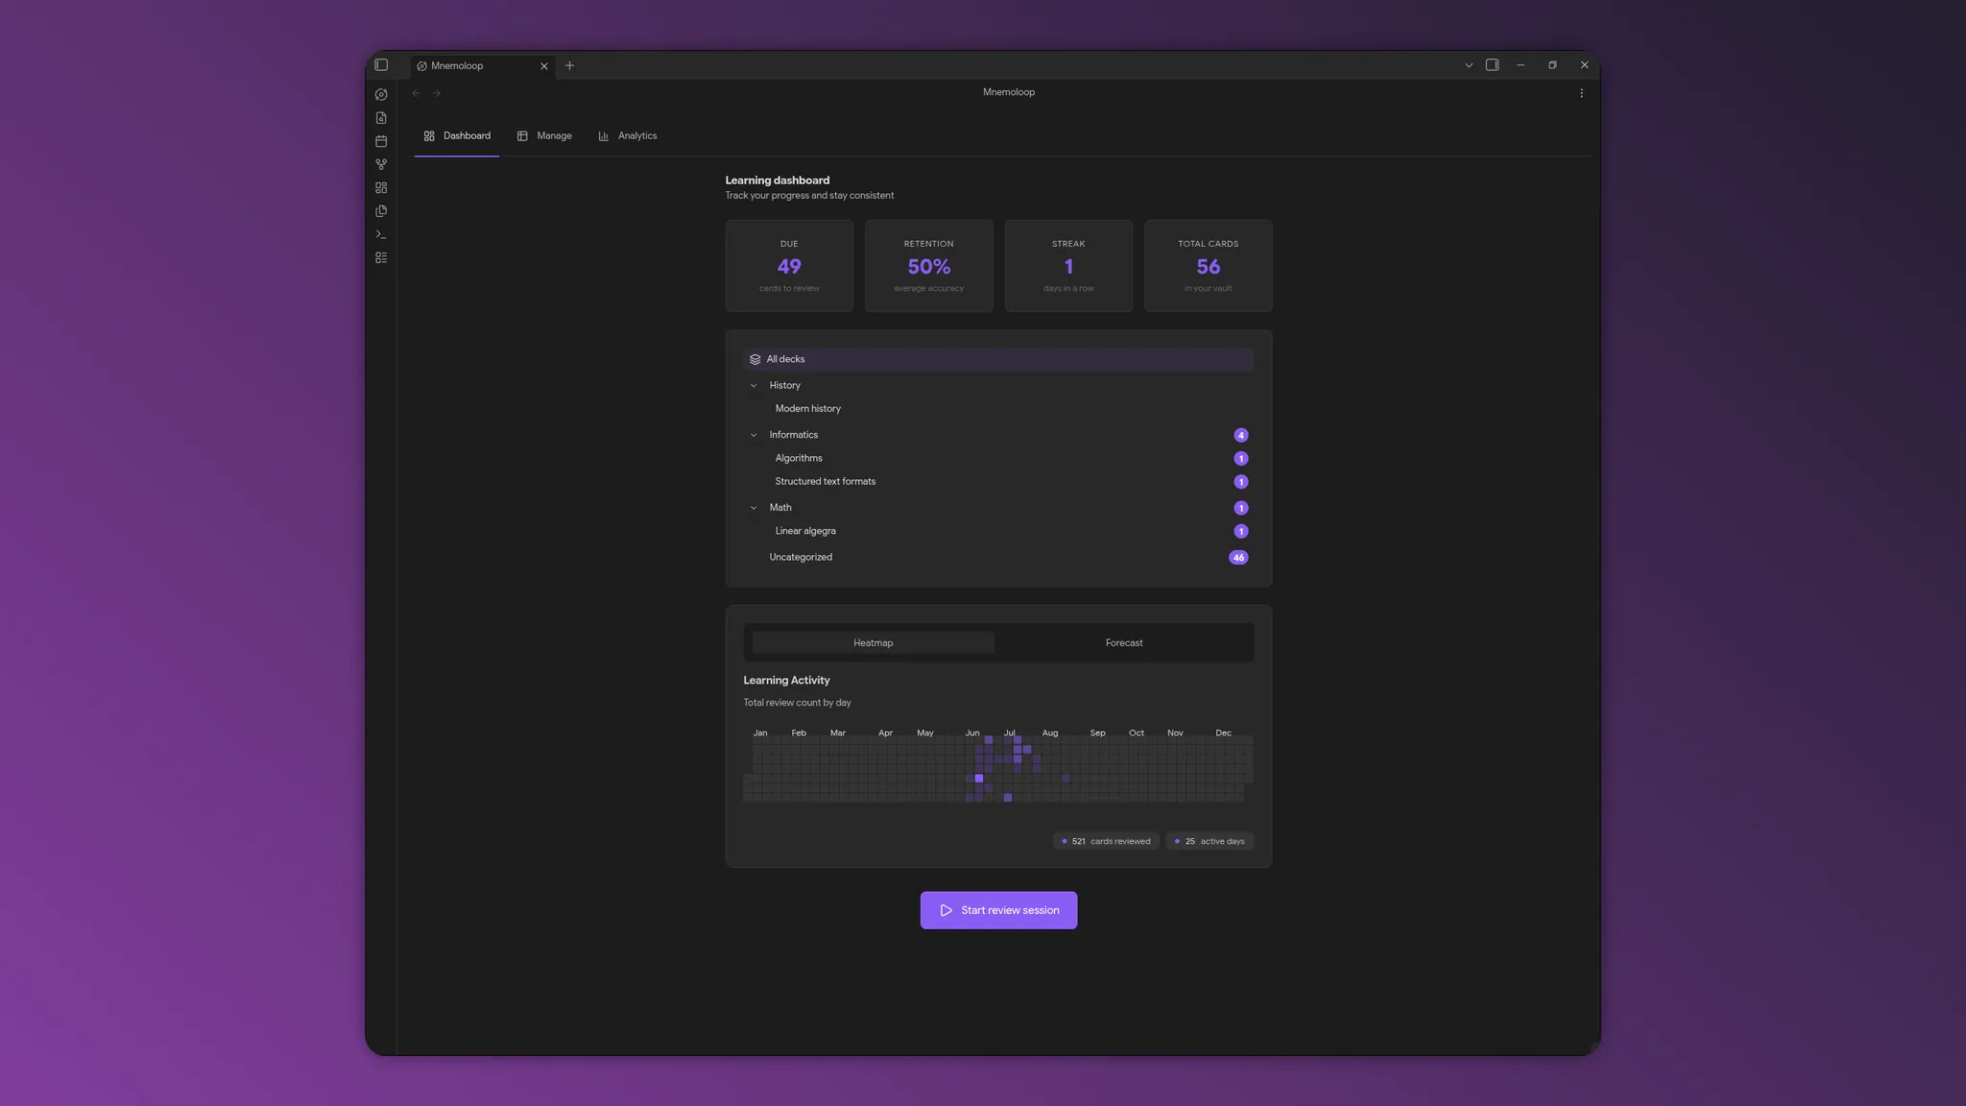
Task: Open the command terminal ribbon icon
Action: (x=381, y=234)
